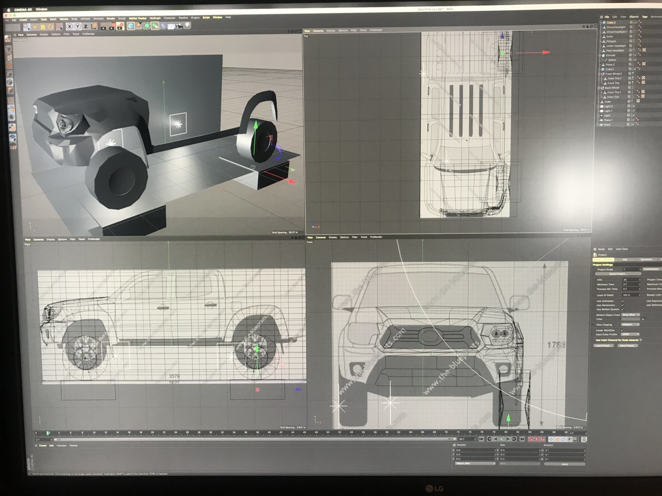
Task: Open Centimeters unit dropdown
Action: point(652,269)
